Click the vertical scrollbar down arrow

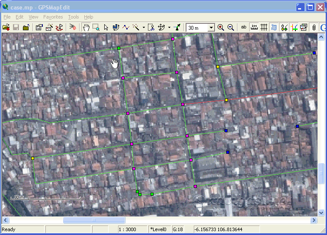(x=321, y=213)
